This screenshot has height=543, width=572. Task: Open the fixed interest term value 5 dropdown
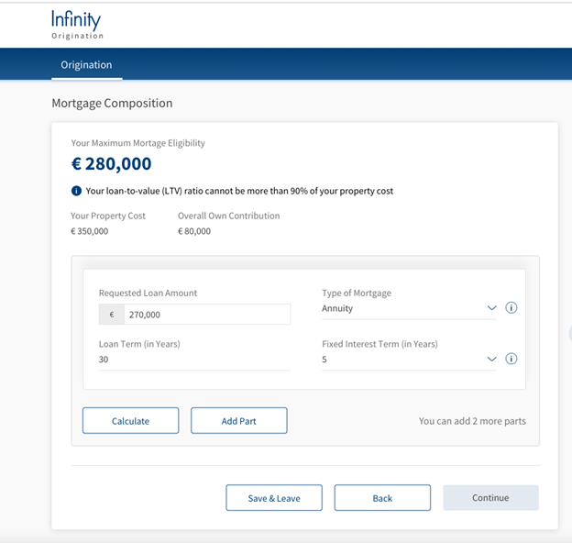pyautogui.click(x=409, y=360)
